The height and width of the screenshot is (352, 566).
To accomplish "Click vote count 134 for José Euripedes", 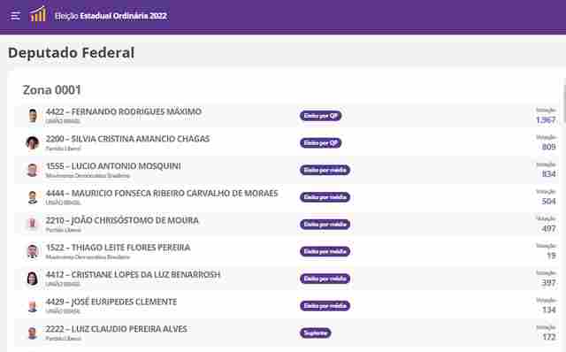I will click(548, 310).
